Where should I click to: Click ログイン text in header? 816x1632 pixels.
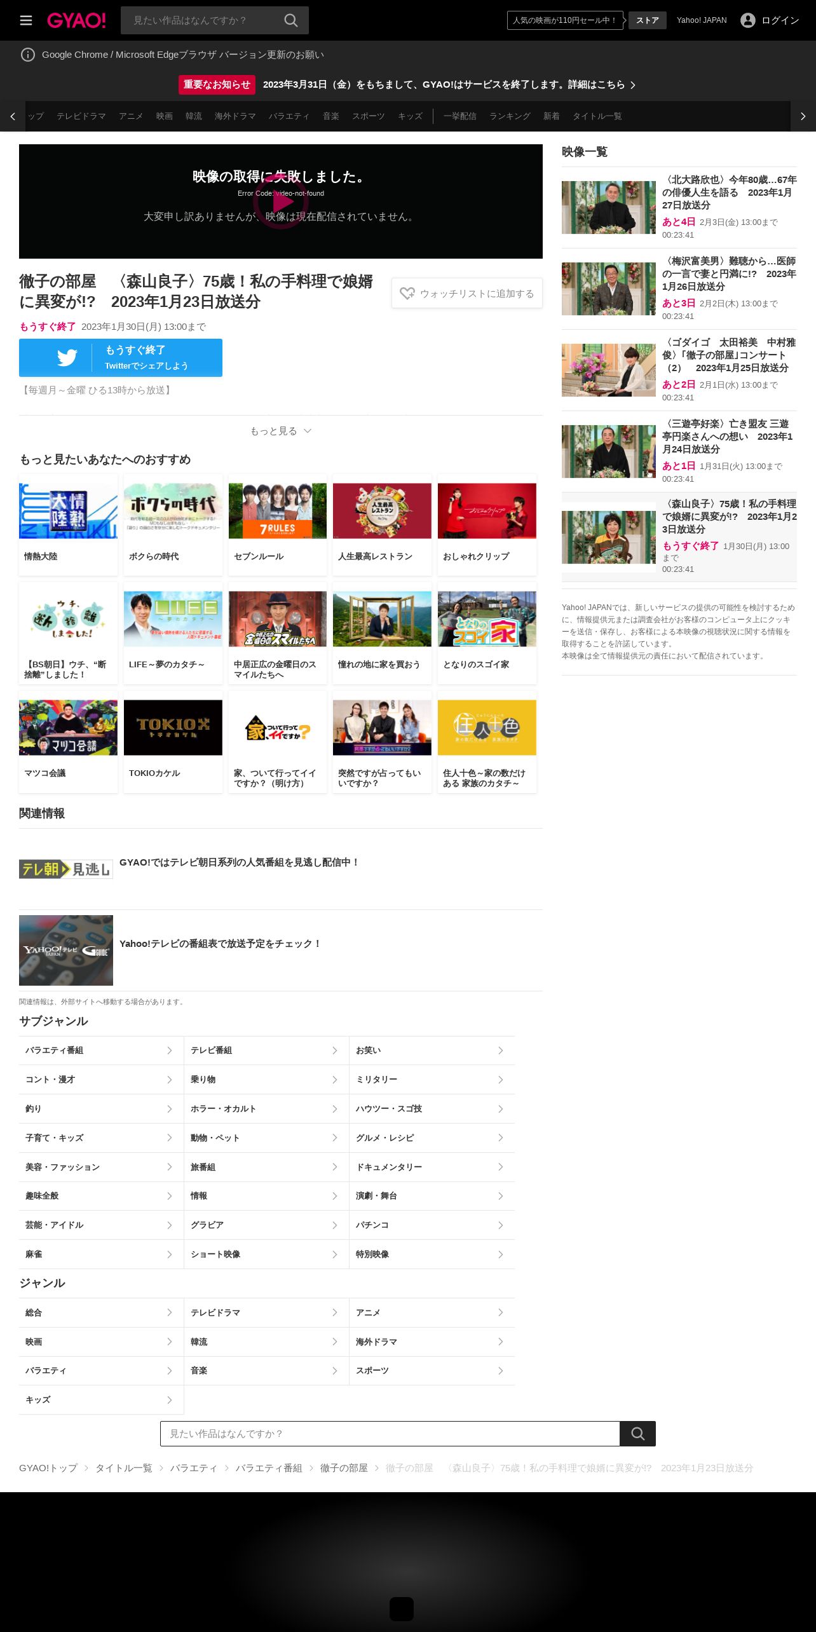coord(780,20)
